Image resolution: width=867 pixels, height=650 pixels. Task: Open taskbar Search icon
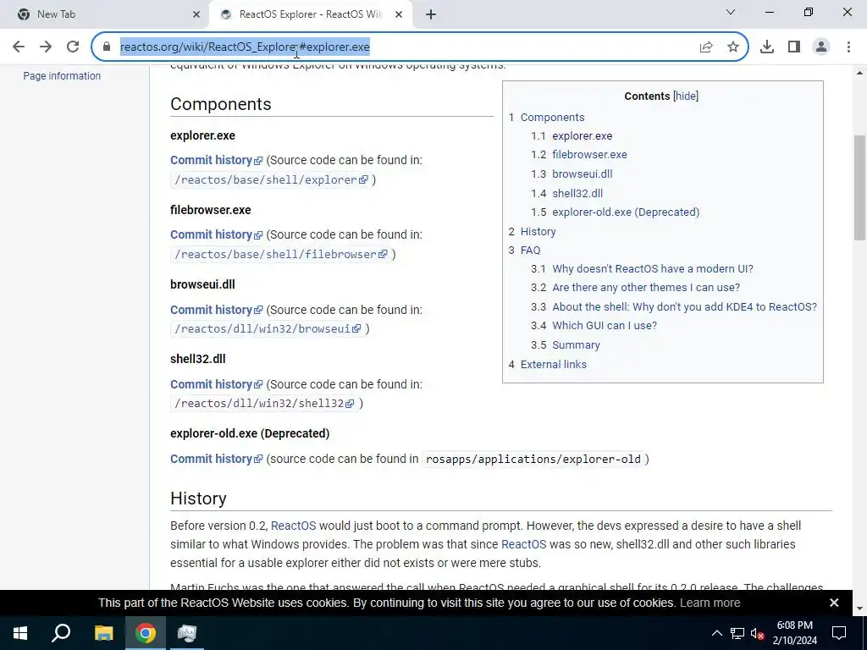click(x=61, y=633)
